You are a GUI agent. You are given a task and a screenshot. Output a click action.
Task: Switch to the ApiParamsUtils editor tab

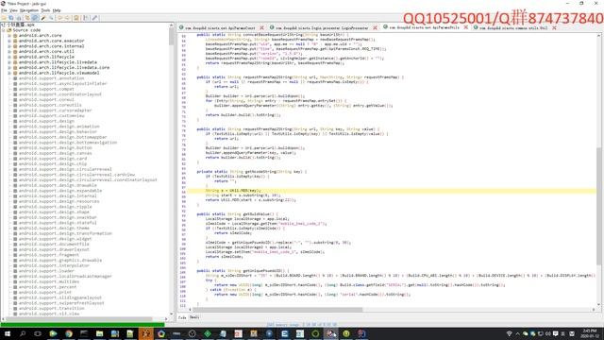tap(424, 27)
